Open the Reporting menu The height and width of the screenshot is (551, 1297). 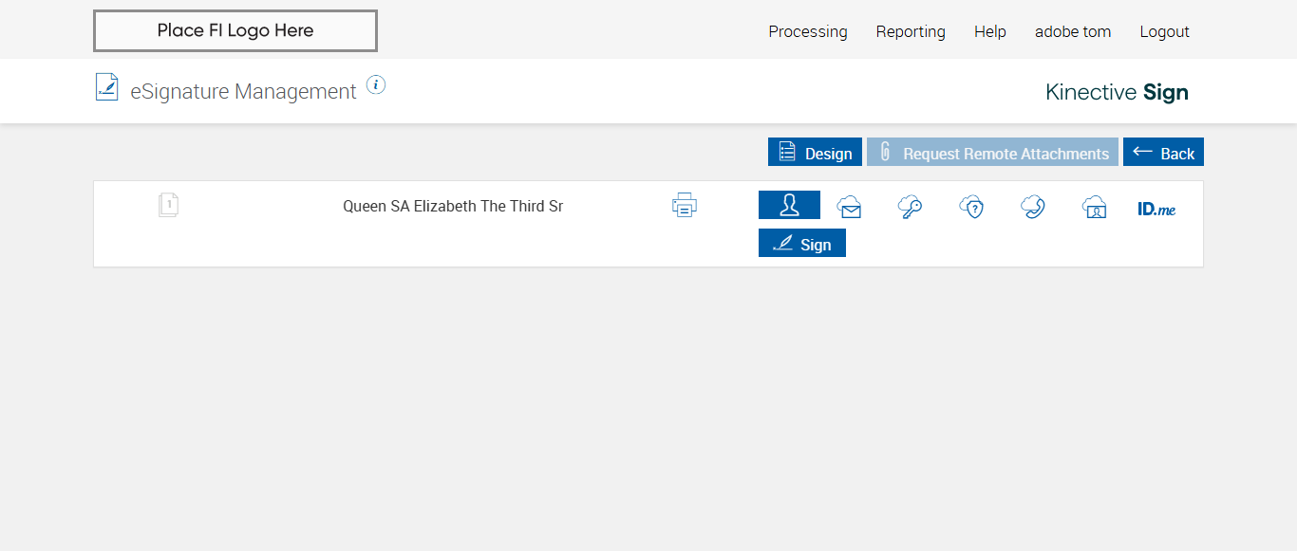(x=911, y=31)
